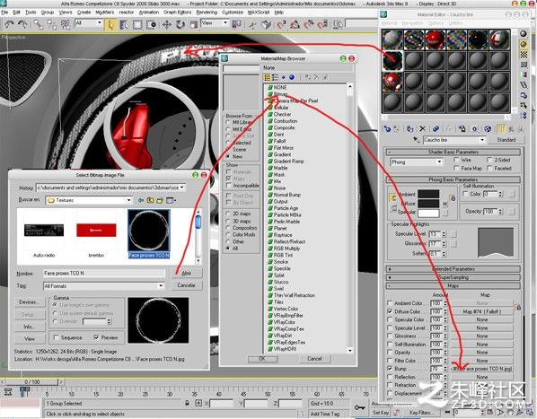Viewport: 537px width, 419px height.
Task: Click Get Material icon in Material Editor
Action: coord(387,129)
